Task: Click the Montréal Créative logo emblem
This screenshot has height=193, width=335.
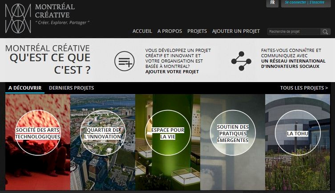Action: click(x=18, y=19)
